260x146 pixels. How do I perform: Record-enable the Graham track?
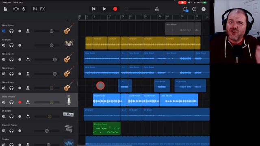coord(20,45)
